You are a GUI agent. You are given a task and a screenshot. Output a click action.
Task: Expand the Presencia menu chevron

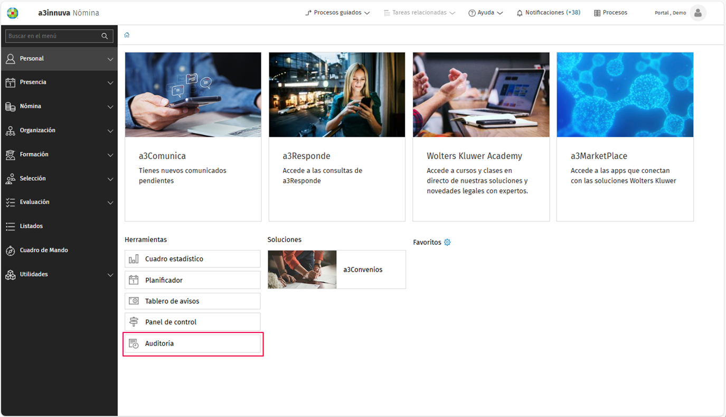(110, 83)
